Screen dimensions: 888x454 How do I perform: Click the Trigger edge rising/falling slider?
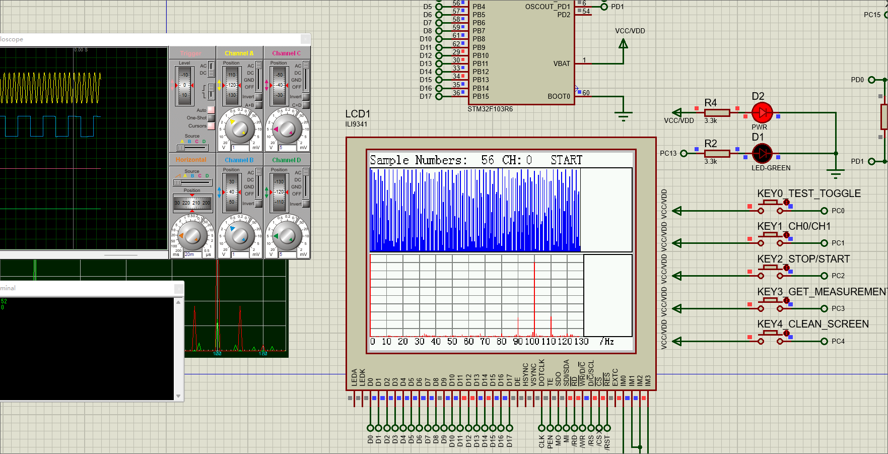212,91
